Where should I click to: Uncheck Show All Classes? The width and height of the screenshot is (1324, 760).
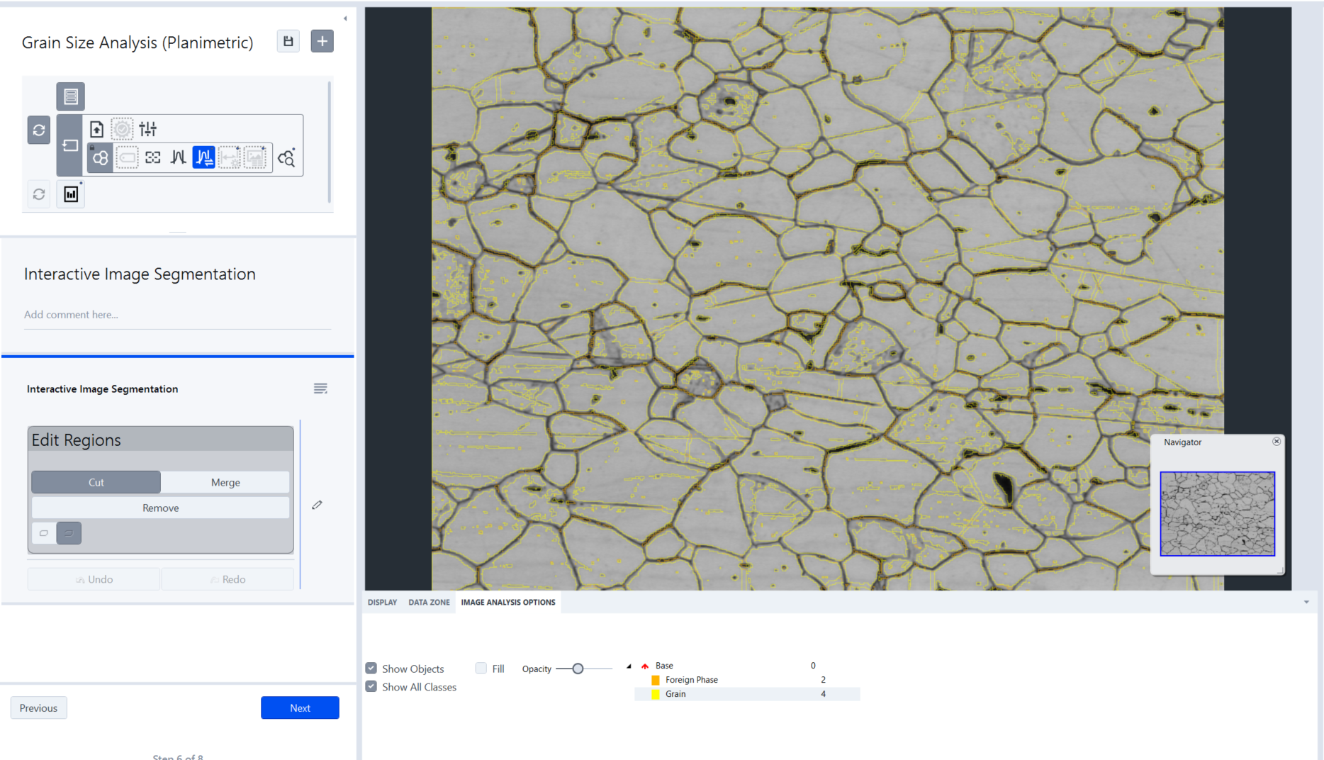pyautogui.click(x=371, y=686)
